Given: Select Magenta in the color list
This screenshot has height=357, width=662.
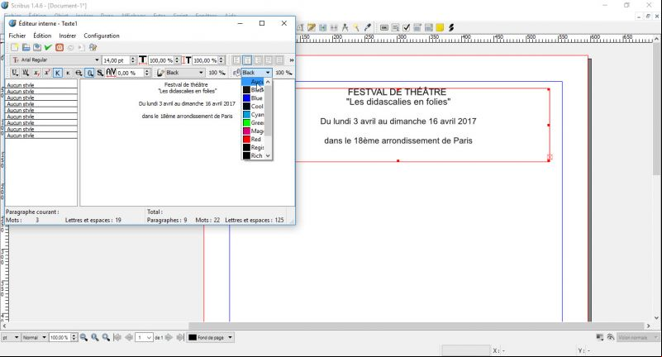Looking at the screenshot, I should [253, 131].
